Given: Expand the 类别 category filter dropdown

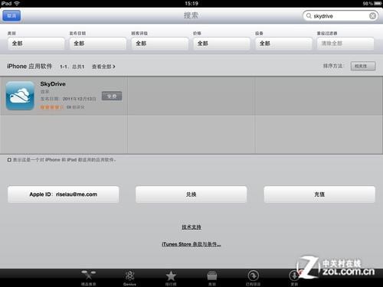Looking at the screenshot, I should (36, 44).
